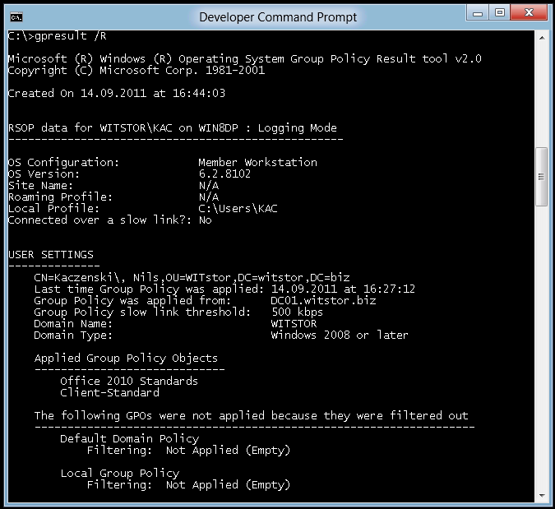The height and width of the screenshot is (509, 555).
Task: Click OS Version value '6.2.8102'
Action: pyautogui.click(x=224, y=174)
